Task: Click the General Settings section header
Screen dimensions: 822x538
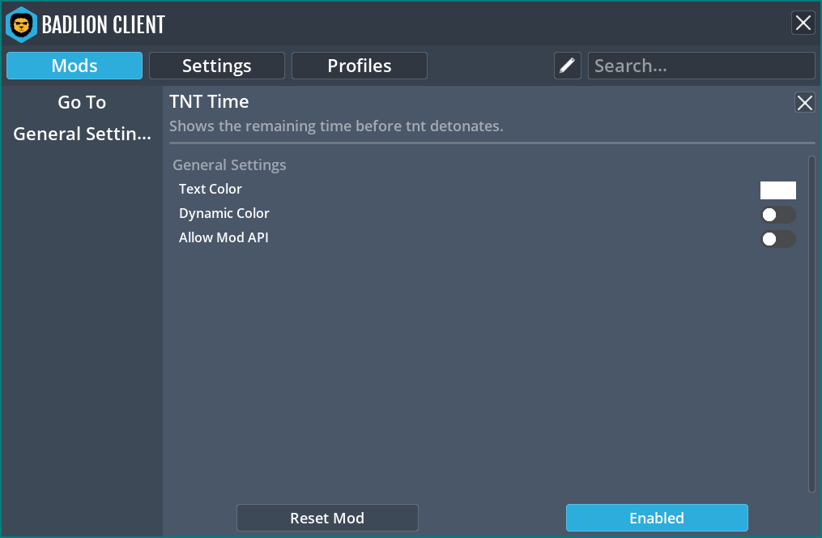Action: coord(229,164)
